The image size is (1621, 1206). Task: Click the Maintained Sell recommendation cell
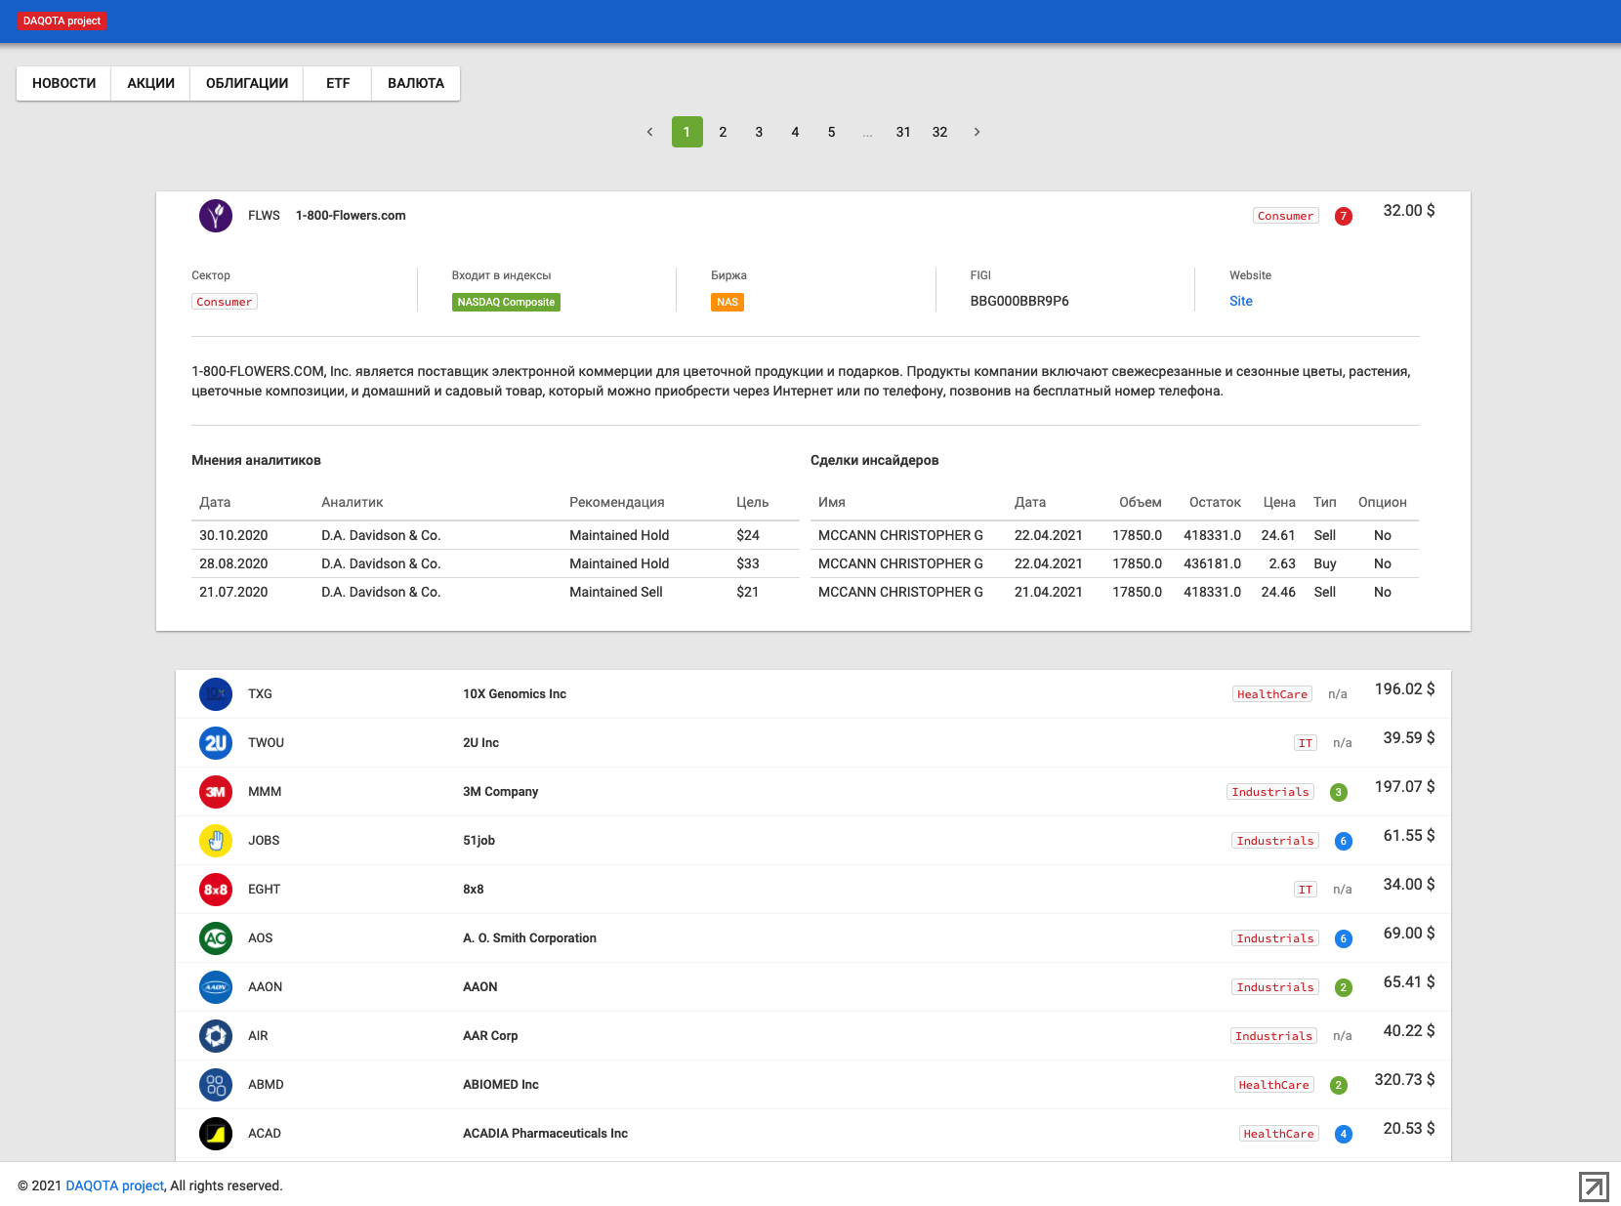point(616,592)
